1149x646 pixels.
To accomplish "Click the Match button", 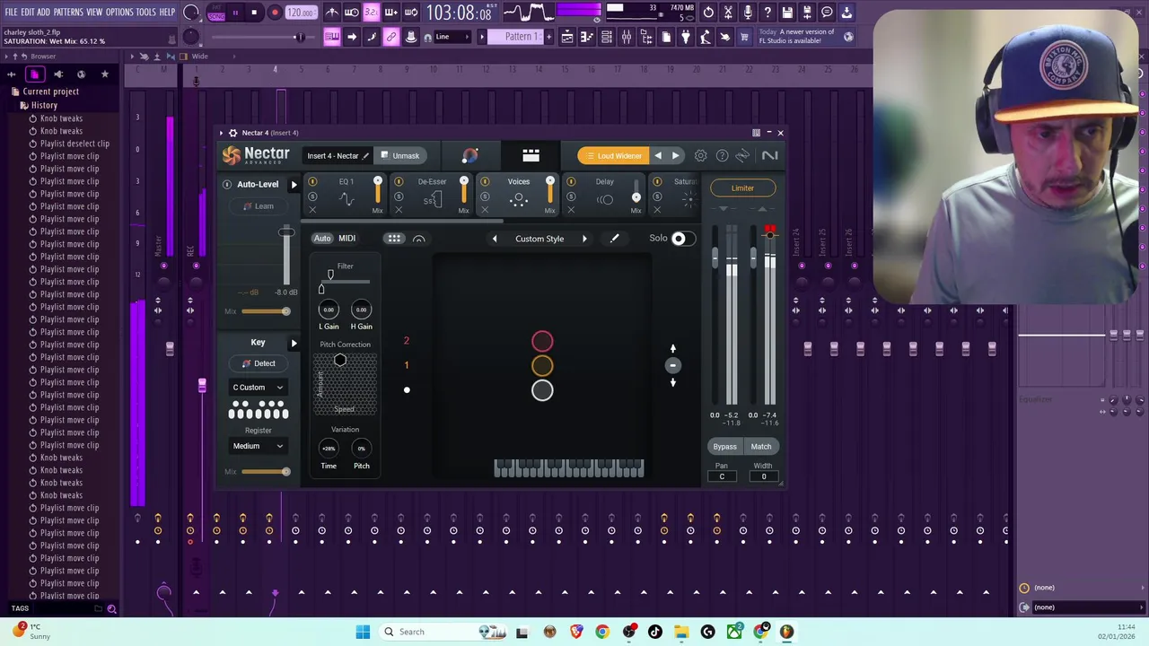I will [x=760, y=447].
